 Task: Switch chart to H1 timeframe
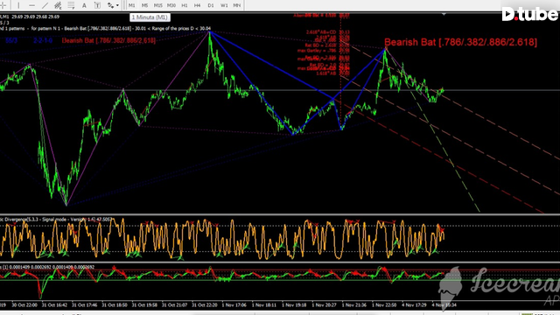point(185,5)
